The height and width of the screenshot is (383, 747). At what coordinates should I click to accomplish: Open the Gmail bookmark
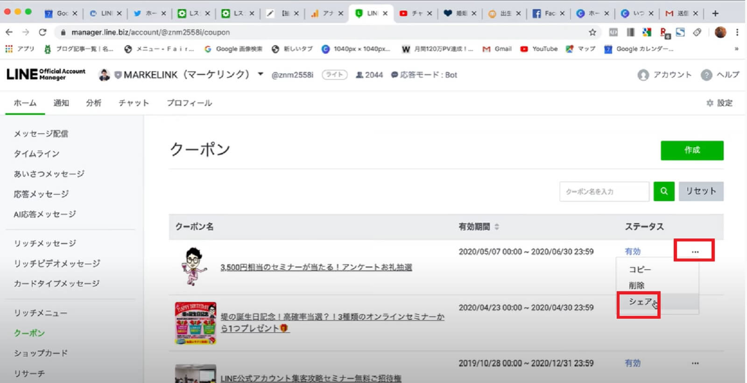pos(497,49)
